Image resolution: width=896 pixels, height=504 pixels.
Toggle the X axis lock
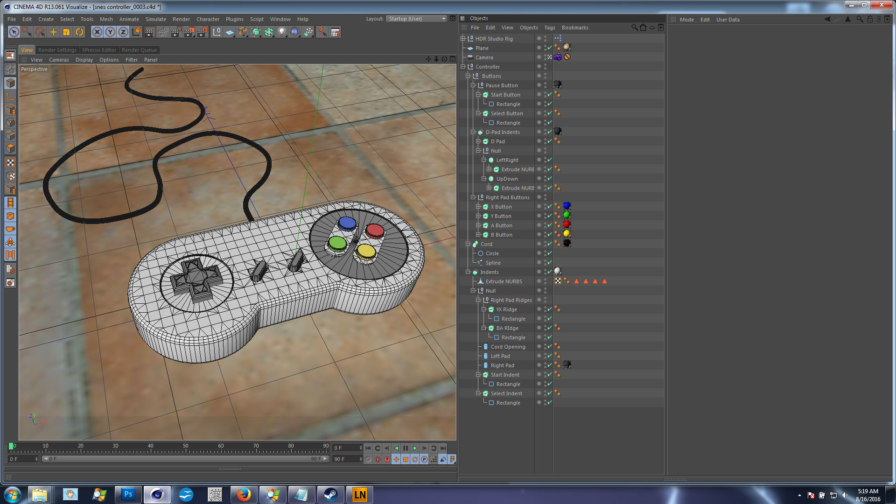tap(97, 32)
